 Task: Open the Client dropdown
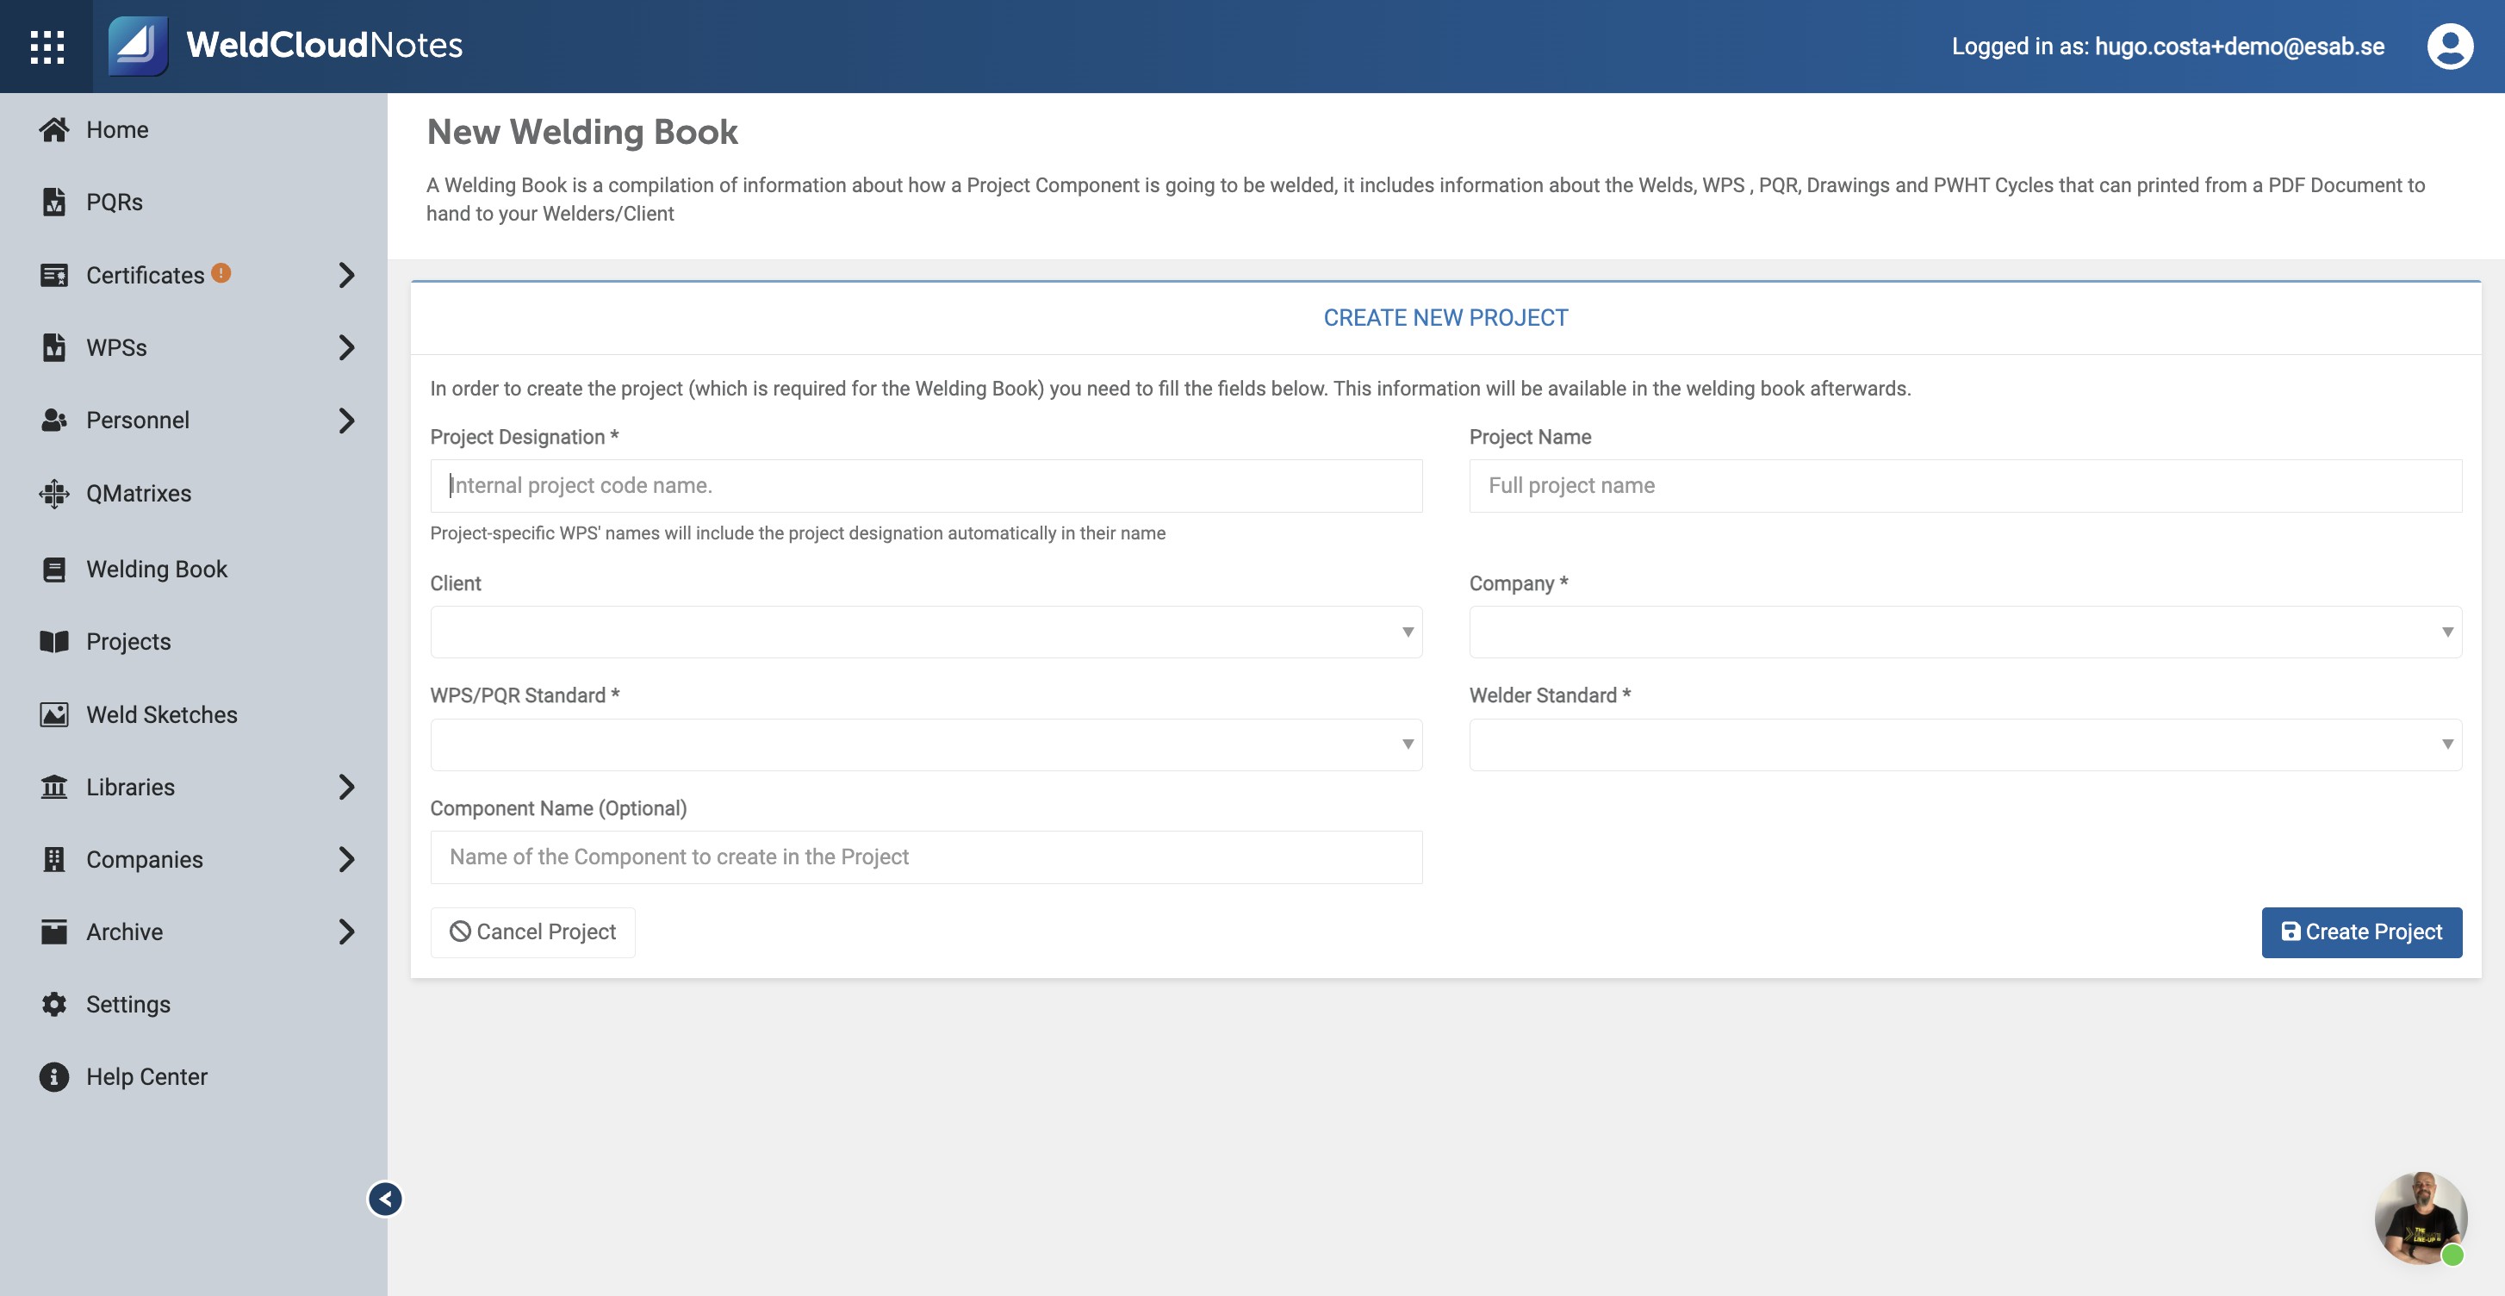[926, 632]
